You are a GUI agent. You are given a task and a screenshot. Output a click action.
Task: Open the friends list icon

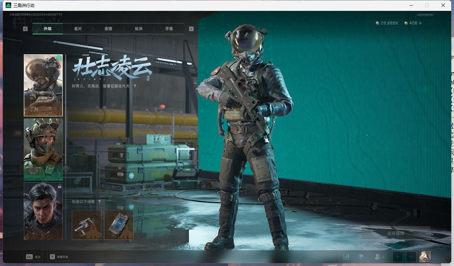click(x=379, y=257)
